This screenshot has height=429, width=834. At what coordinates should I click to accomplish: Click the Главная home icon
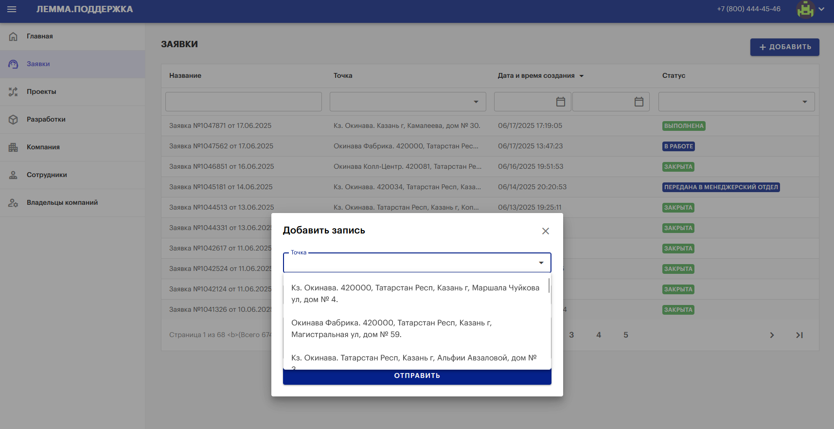tap(13, 36)
